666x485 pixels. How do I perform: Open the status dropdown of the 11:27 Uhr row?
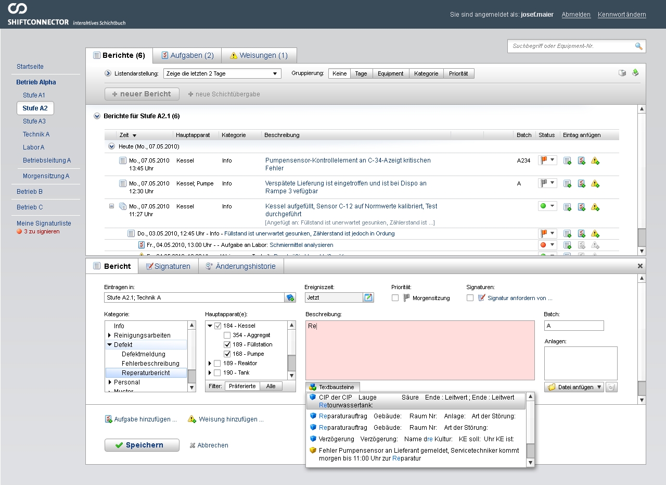[547, 206]
